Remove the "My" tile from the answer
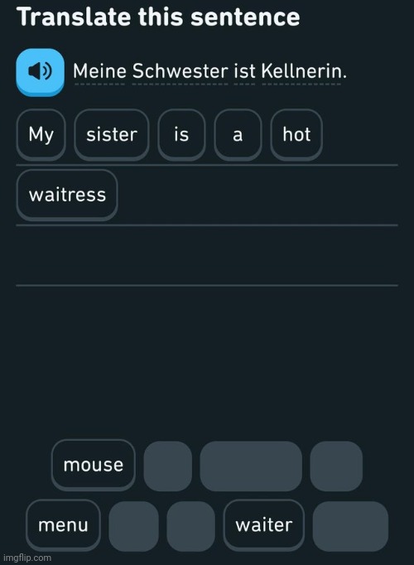Image resolution: width=414 pixels, height=565 pixels. point(41,135)
